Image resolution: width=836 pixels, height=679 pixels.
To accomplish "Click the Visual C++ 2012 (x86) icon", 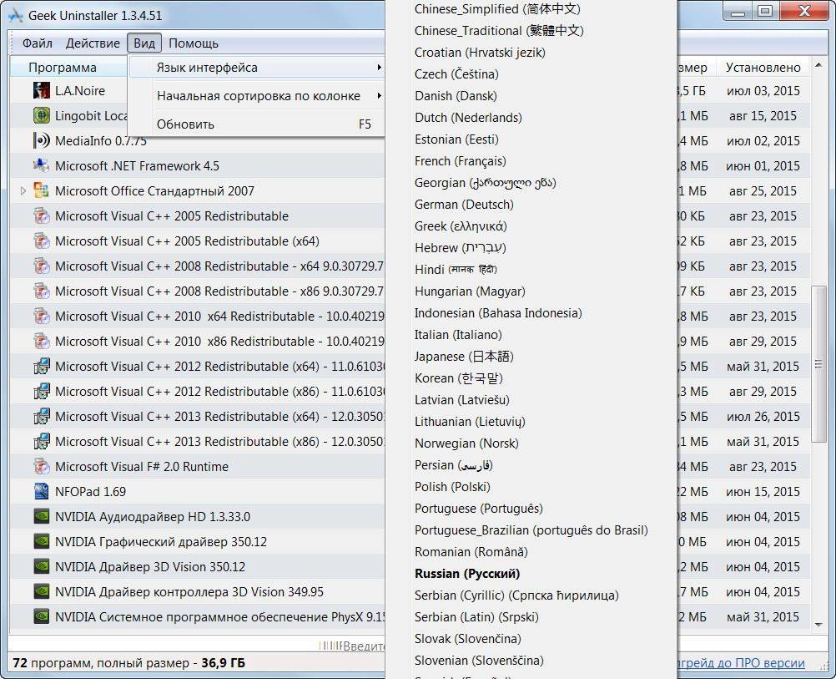I will click(42, 392).
